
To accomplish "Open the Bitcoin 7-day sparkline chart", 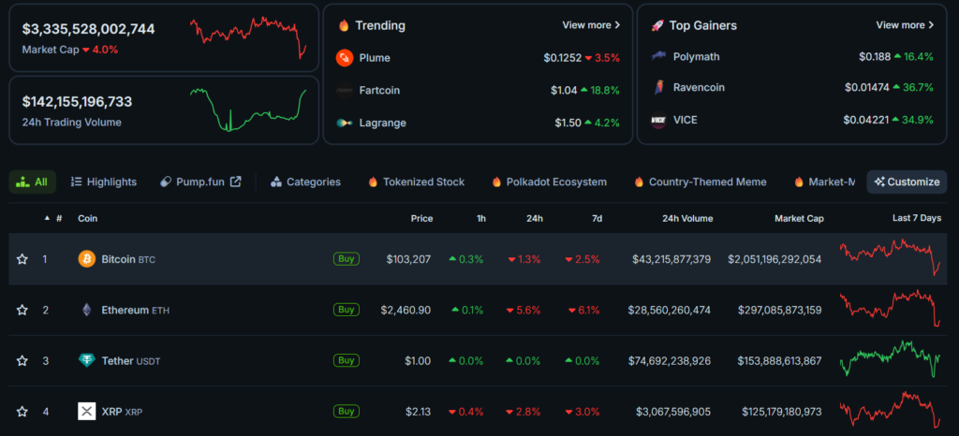I will pos(891,258).
